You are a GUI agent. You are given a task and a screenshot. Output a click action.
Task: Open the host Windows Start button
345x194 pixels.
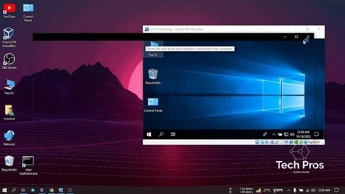pyautogui.click(x=4, y=190)
